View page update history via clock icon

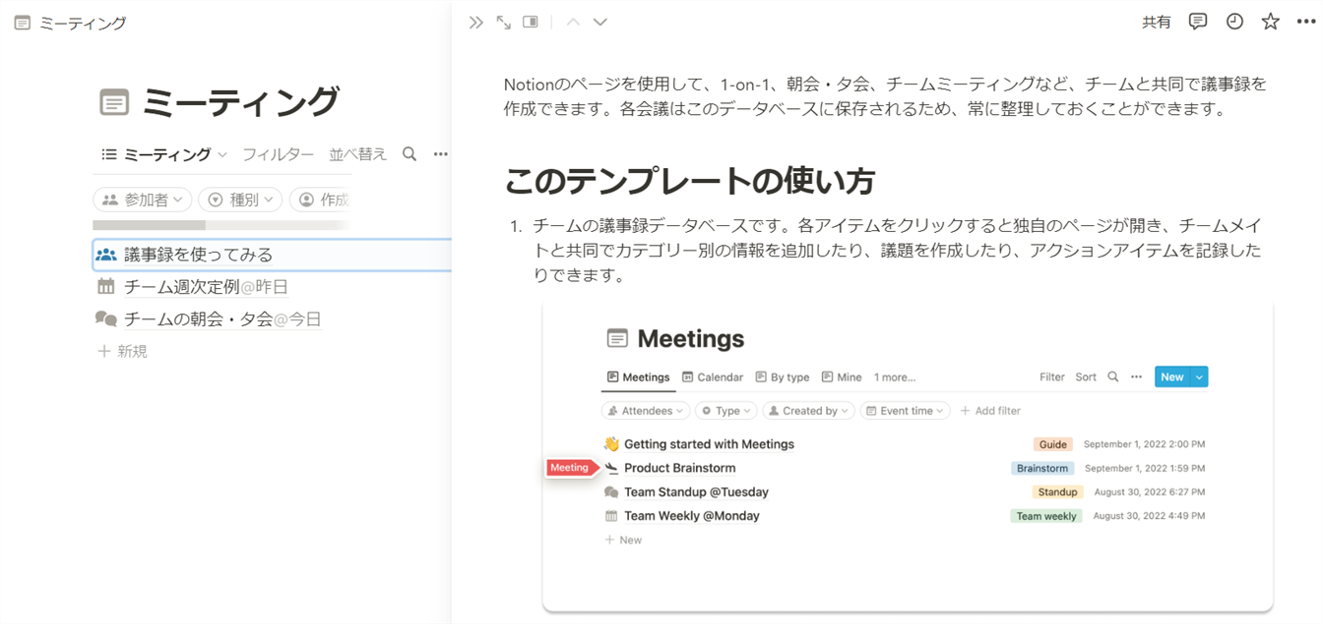click(1234, 22)
